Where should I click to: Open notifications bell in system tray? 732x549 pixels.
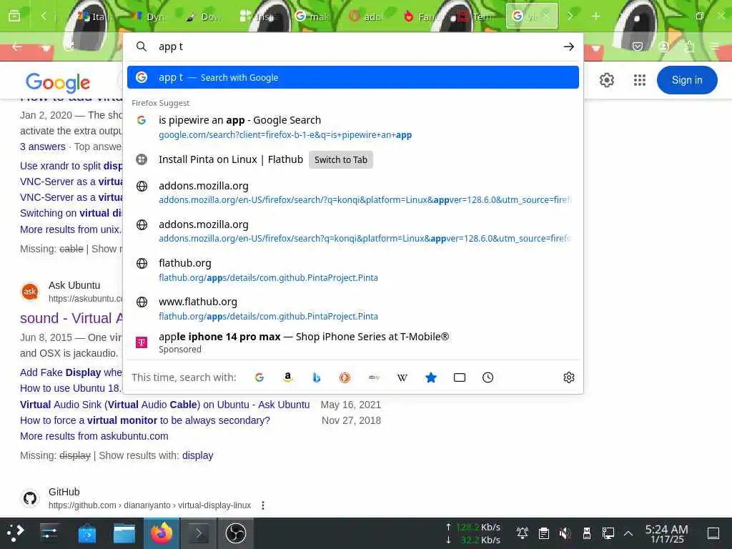523,533
